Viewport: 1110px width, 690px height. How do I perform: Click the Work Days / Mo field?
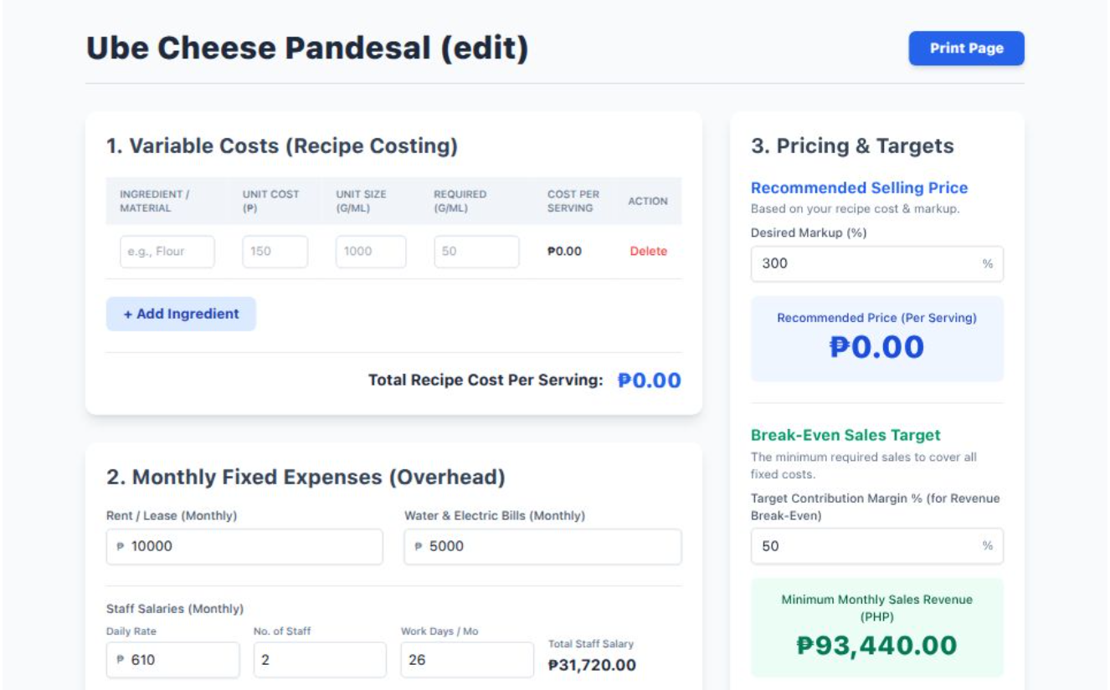tap(466, 660)
